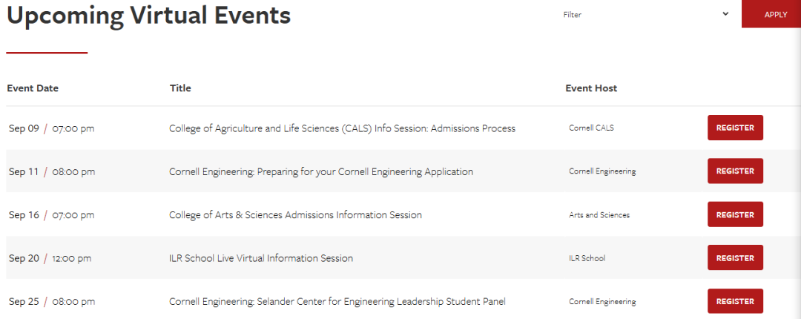Register for ILR School Virtual Session

pos(735,258)
